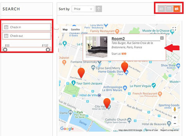
Task: Open the Room2 sofa thumbnail
Action: click(96, 47)
